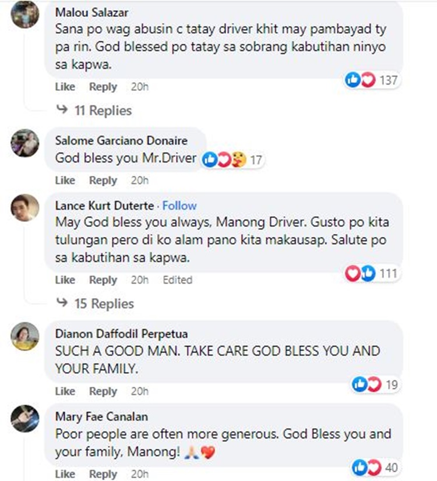Reply to Dianon Daffodil Perpetua's comment
The image size is (437, 481).
(103, 391)
